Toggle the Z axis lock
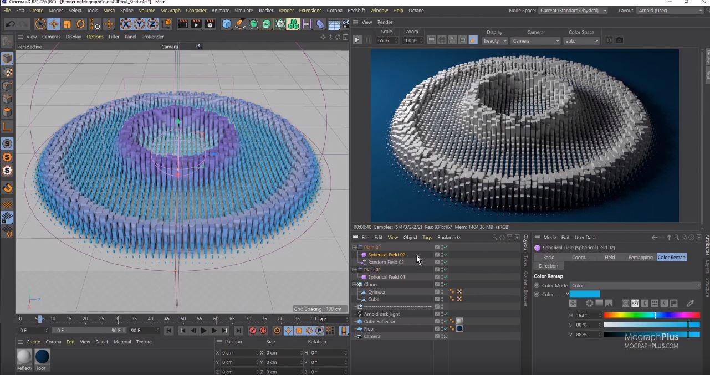 [x=152, y=24]
